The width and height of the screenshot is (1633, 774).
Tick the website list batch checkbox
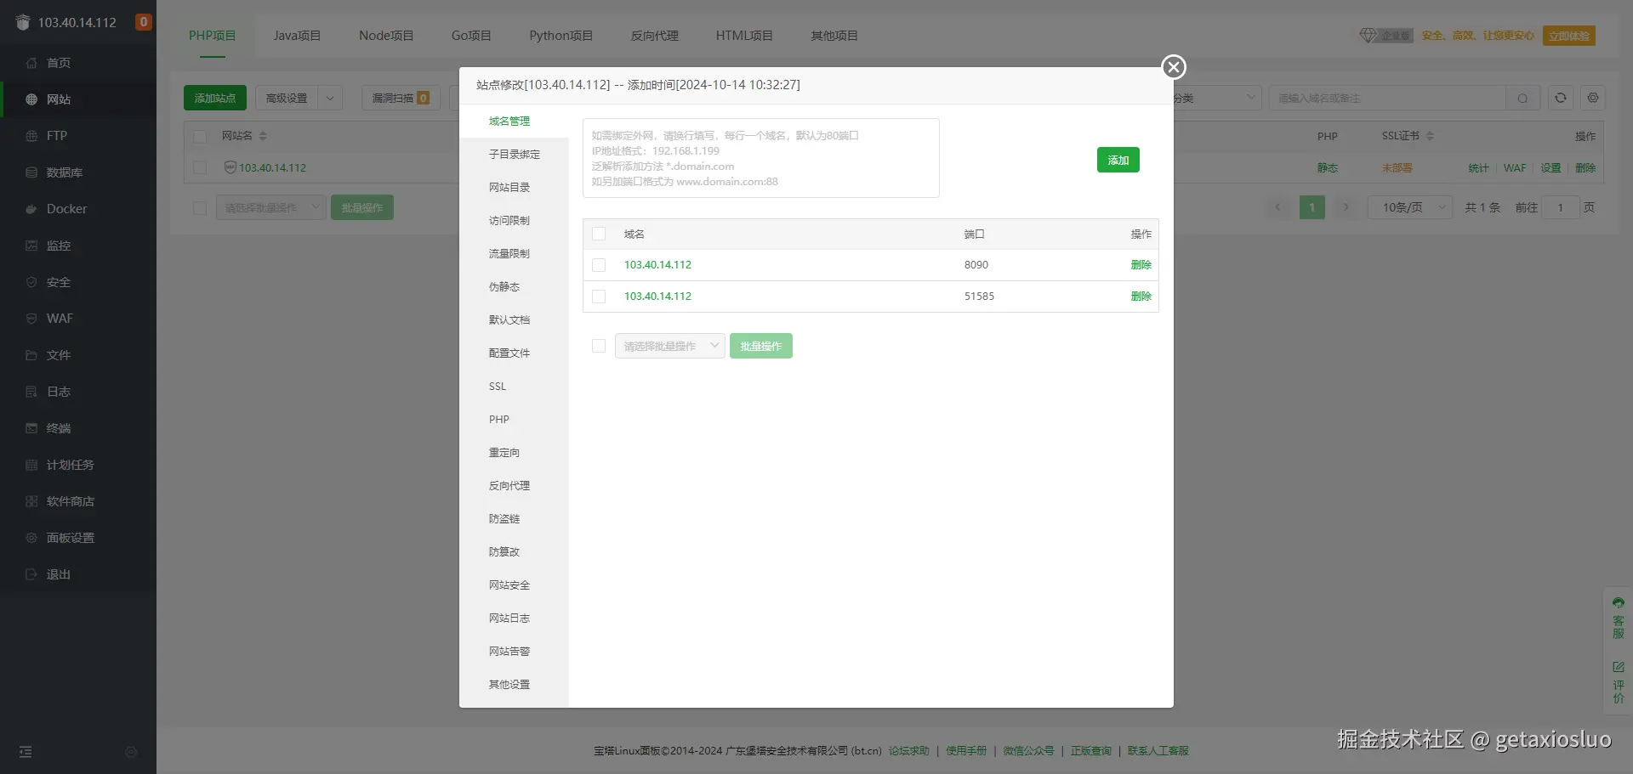[200, 207]
